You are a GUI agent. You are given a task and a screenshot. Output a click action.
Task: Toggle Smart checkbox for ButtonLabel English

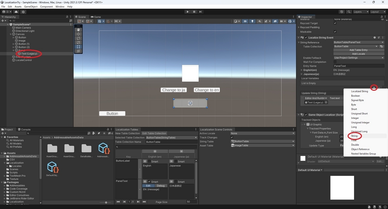coord(149,161)
